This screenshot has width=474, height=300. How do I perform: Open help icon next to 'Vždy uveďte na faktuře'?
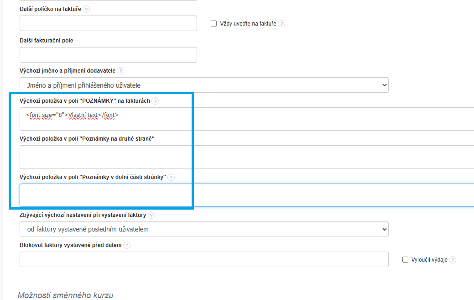tap(281, 24)
